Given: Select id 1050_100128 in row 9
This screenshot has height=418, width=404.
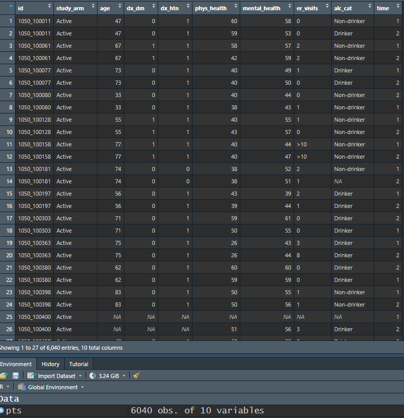Looking at the screenshot, I should click(x=34, y=120).
